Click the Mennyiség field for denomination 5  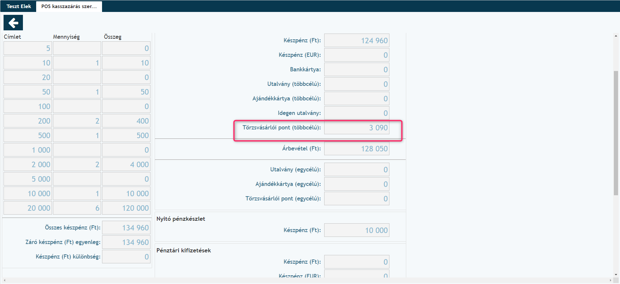point(77,48)
